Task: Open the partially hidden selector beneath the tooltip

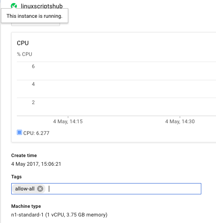Action: point(35,24)
